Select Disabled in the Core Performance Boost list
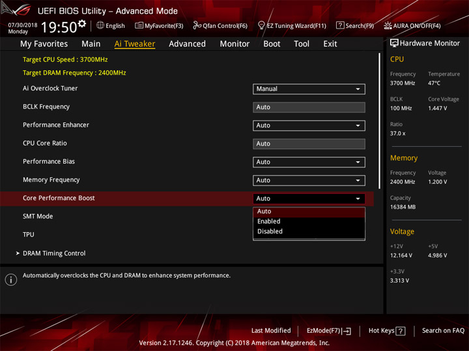The height and width of the screenshot is (351, 469). (309, 231)
